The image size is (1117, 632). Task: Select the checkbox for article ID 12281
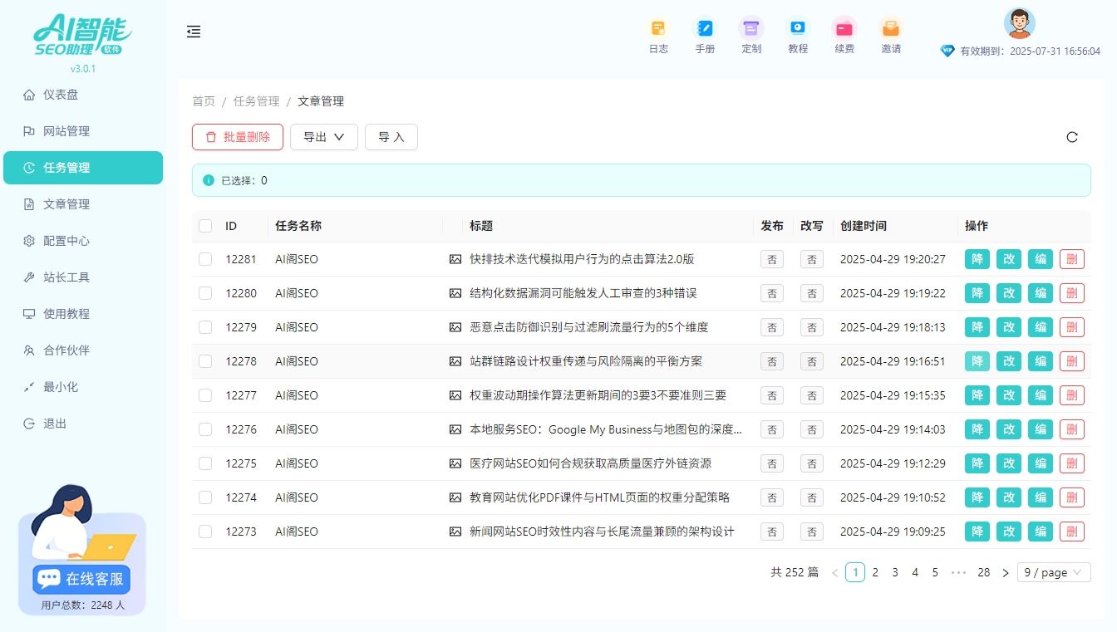click(x=204, y=258)
